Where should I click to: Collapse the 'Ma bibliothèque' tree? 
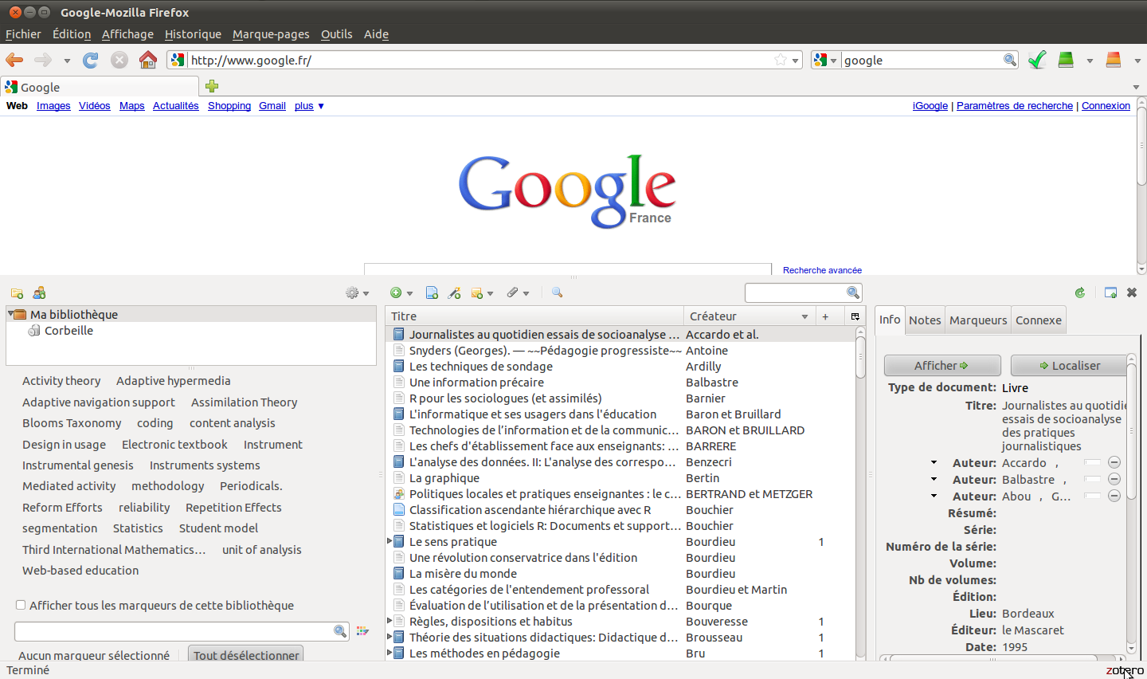[x=11, y=314]
